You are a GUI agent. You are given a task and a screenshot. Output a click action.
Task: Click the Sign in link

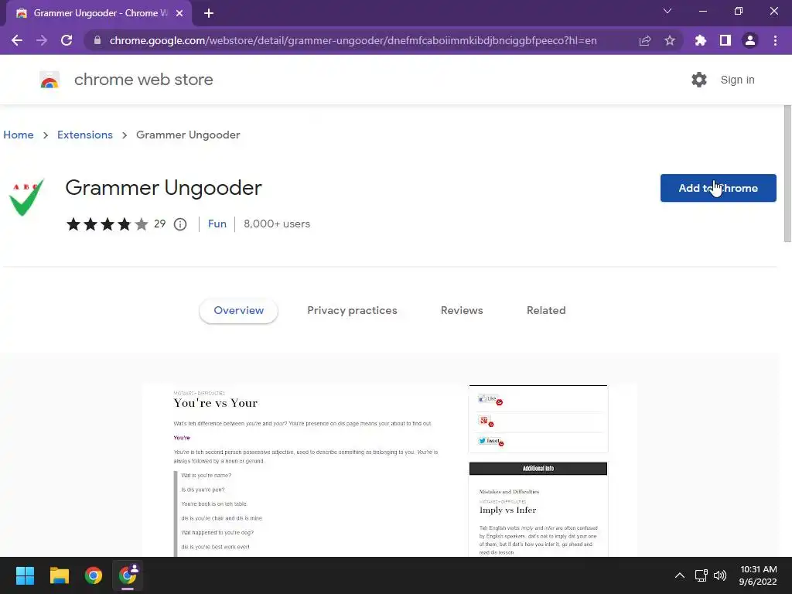coord(737,80)
